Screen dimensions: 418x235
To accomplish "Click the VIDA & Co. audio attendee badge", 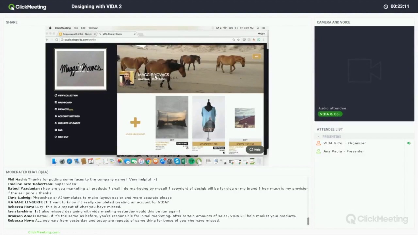I will point(330,114).
